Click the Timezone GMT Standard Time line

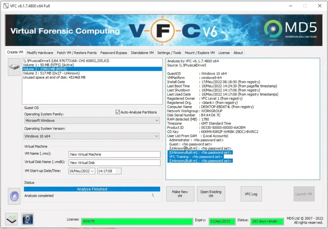point(199,124)
